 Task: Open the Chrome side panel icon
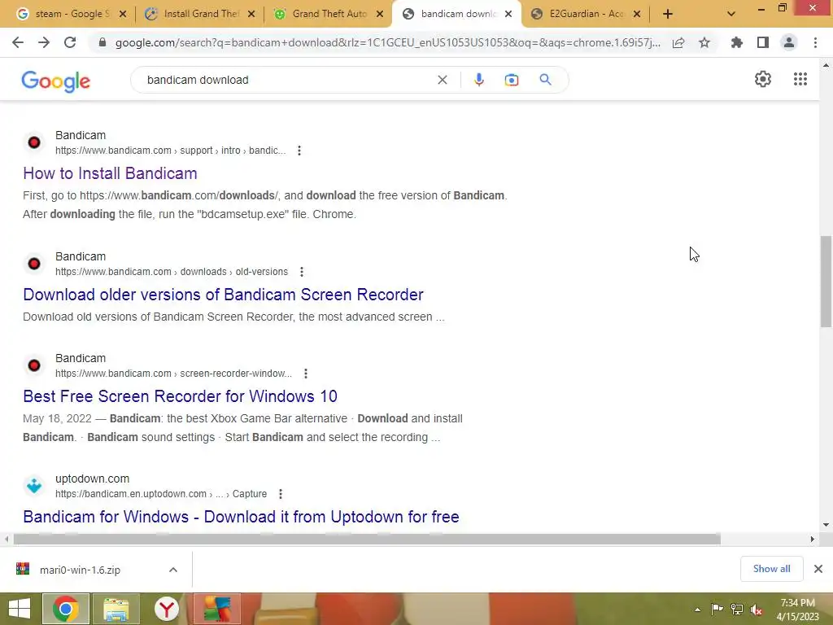tap(763, 42)
